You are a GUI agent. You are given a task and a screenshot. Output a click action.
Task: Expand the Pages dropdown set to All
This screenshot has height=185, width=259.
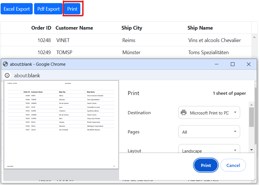209,132
